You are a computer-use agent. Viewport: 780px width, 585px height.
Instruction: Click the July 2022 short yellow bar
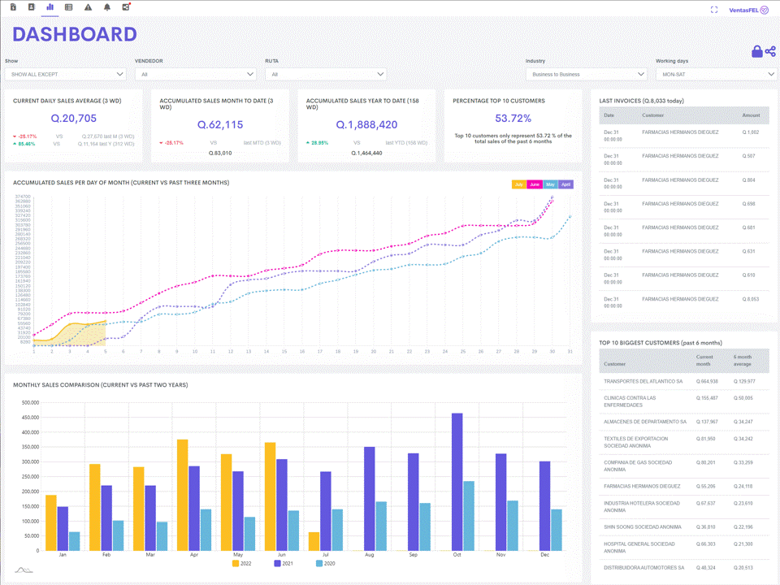click(x=314, y=542)
